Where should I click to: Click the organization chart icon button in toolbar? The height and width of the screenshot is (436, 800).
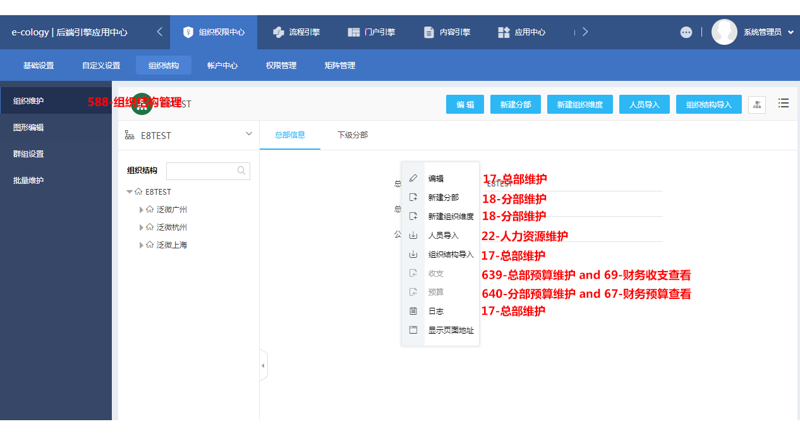pyautogui.click(x=756, y=105)
